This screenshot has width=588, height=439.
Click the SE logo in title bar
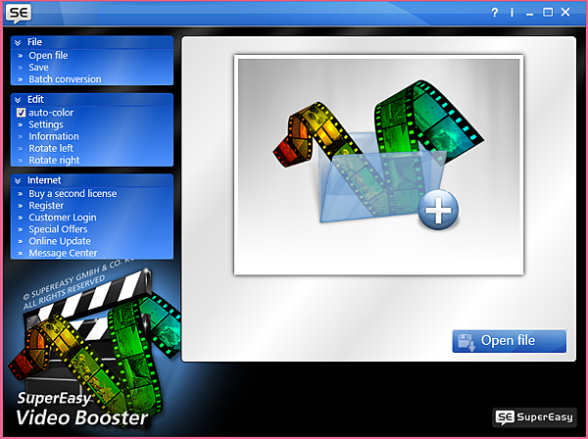pos(19,13)
